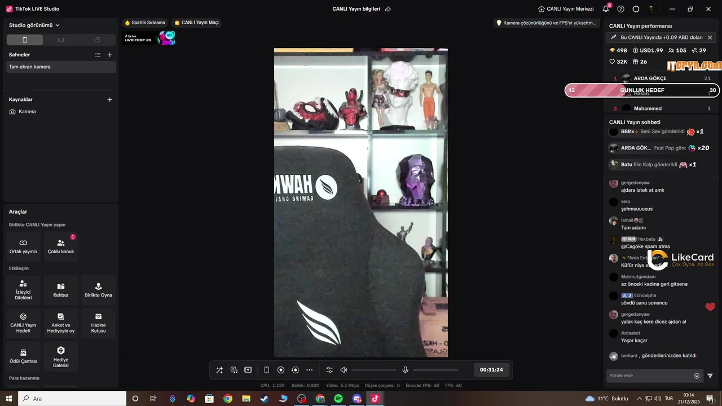Mute the speaker output
The width and height of the screenshot is (722, 406).
pos(344,370)
